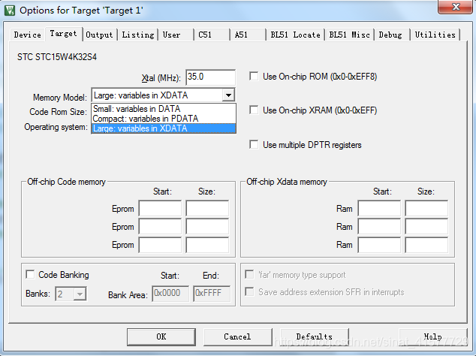Click the STC STC15W4K32S4 device name
This screenshot has width=476, height=356.
57,57
